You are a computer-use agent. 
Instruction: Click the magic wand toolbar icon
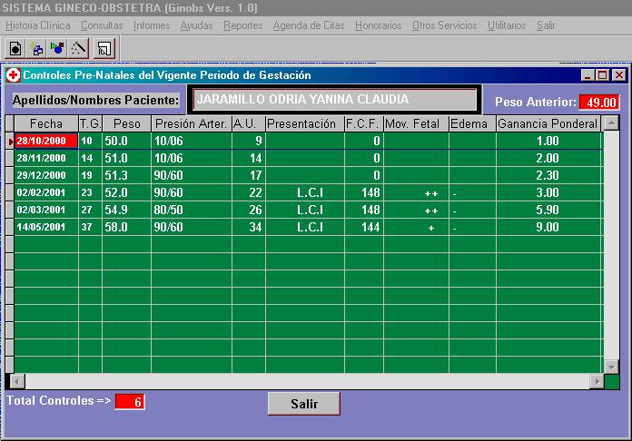78,48
